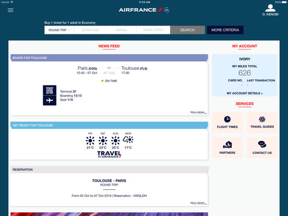
Task: Click the Contact Us label
Action: 262,153
